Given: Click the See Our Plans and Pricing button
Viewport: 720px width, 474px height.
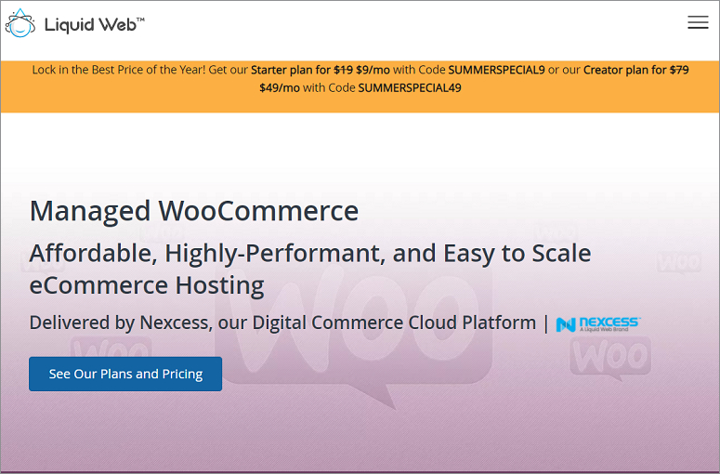Looking at the screenshot, I should (125, 374).
